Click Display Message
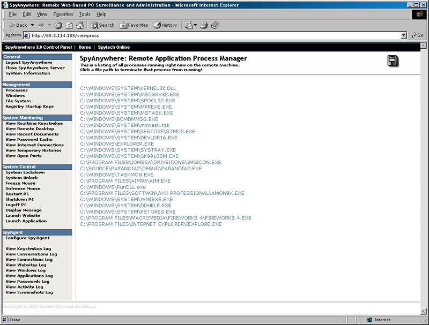The height and width of the screenshot is (325, 429). pos(24,210)
